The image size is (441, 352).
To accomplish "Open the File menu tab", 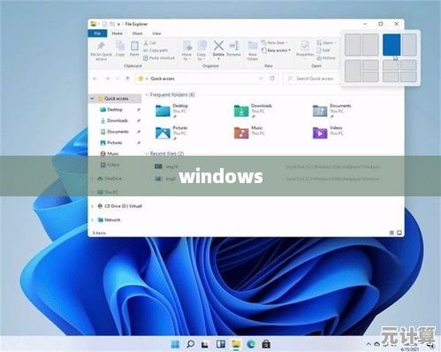I will 97,34.
